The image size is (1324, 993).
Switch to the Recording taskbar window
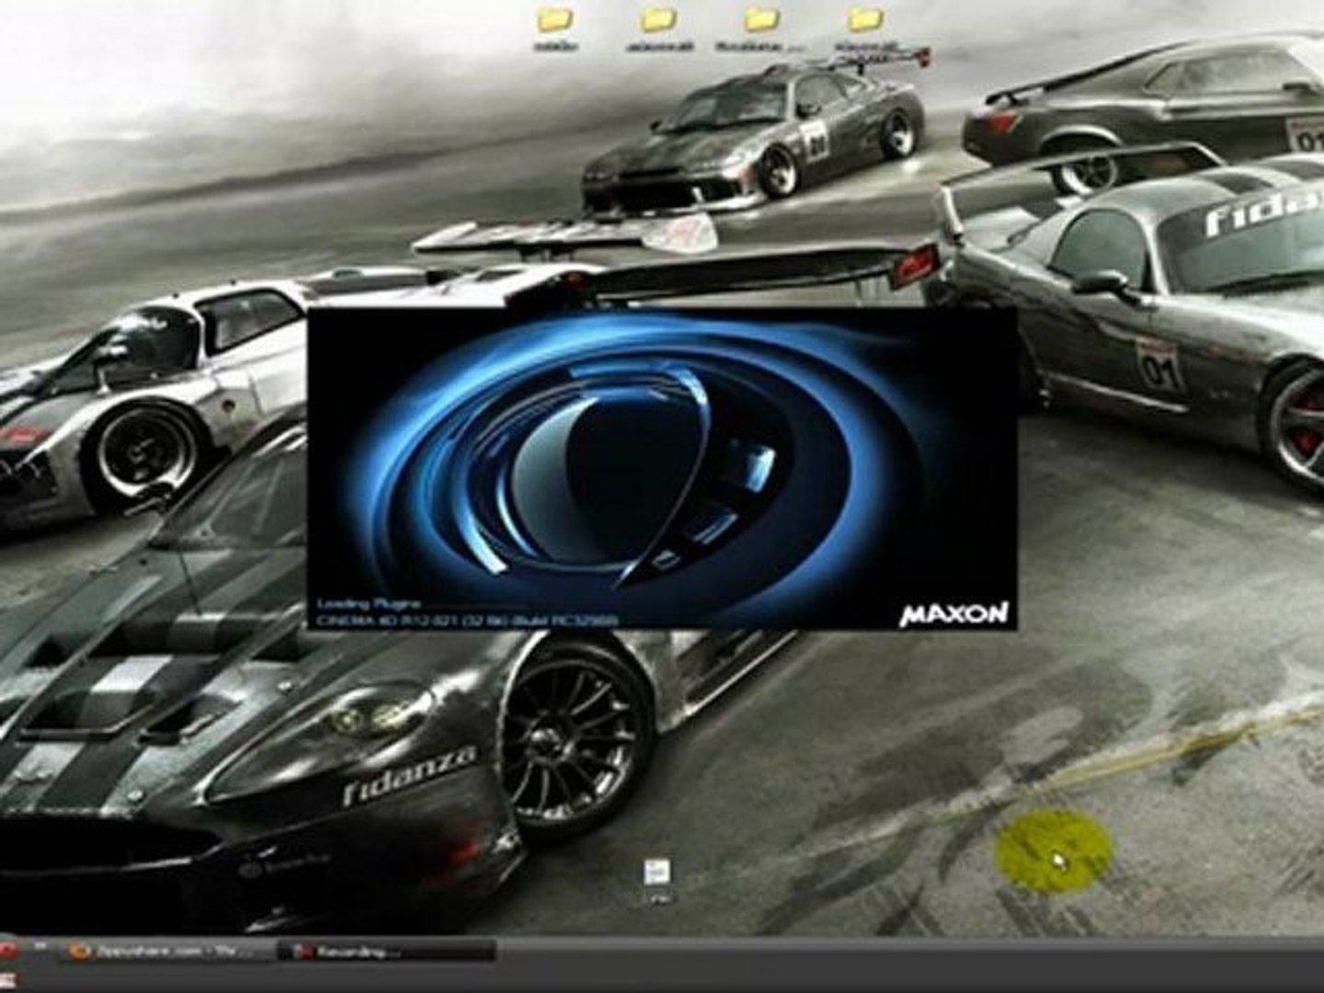tap(386, 952)
